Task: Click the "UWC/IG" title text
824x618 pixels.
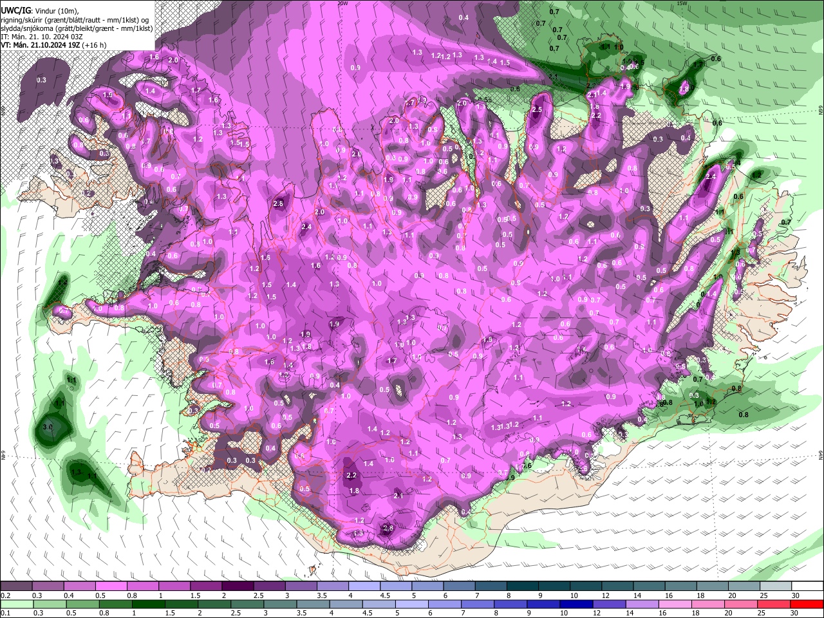Action: [x=15, y=10]
